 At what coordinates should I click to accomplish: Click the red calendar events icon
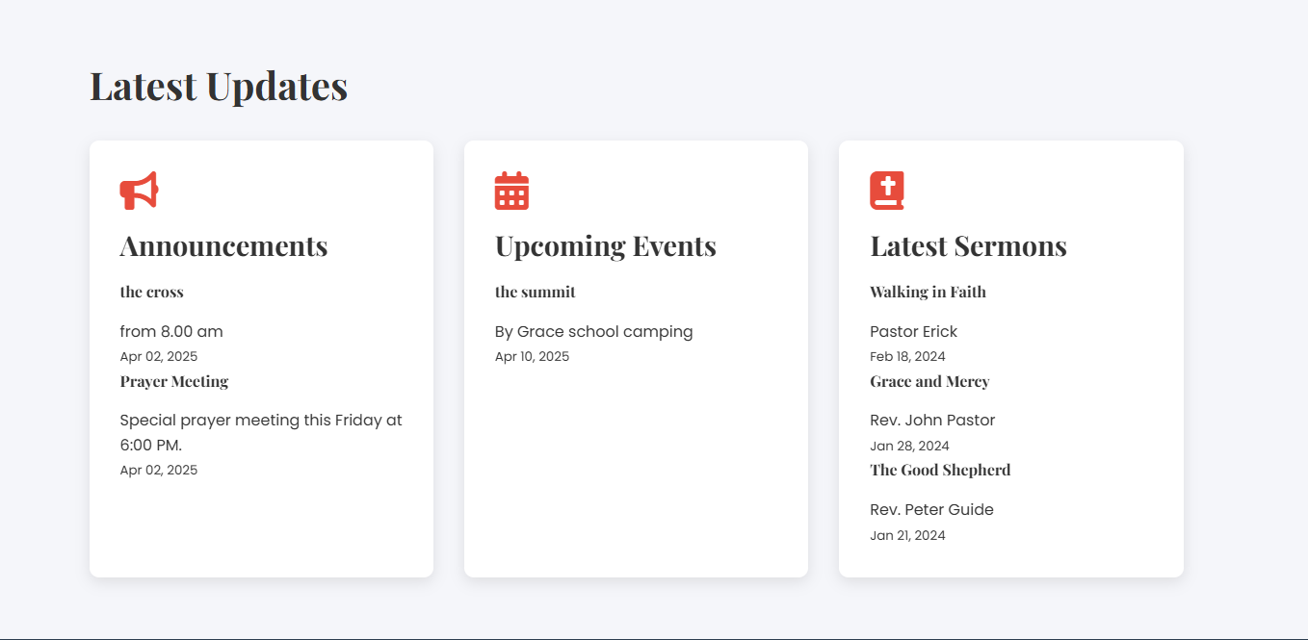click(511, 191)
